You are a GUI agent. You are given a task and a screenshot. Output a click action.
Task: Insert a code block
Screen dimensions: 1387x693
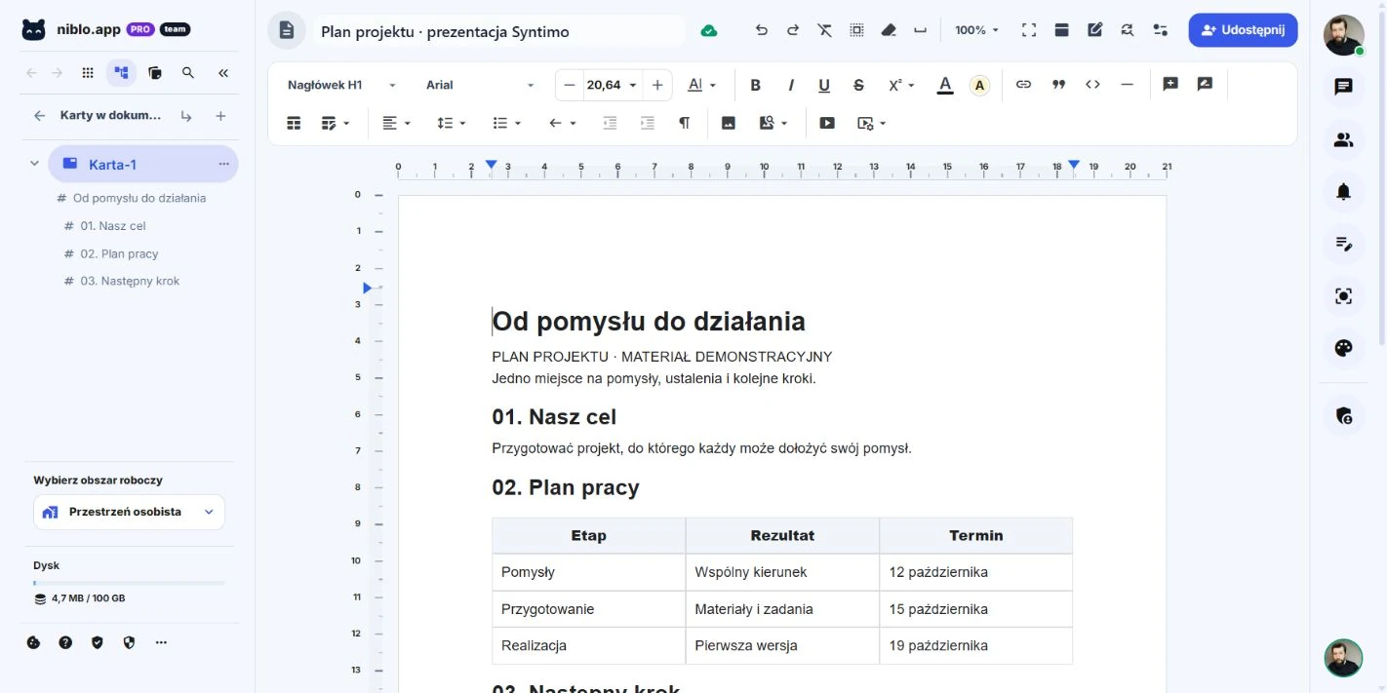[x=1092, y=85]
